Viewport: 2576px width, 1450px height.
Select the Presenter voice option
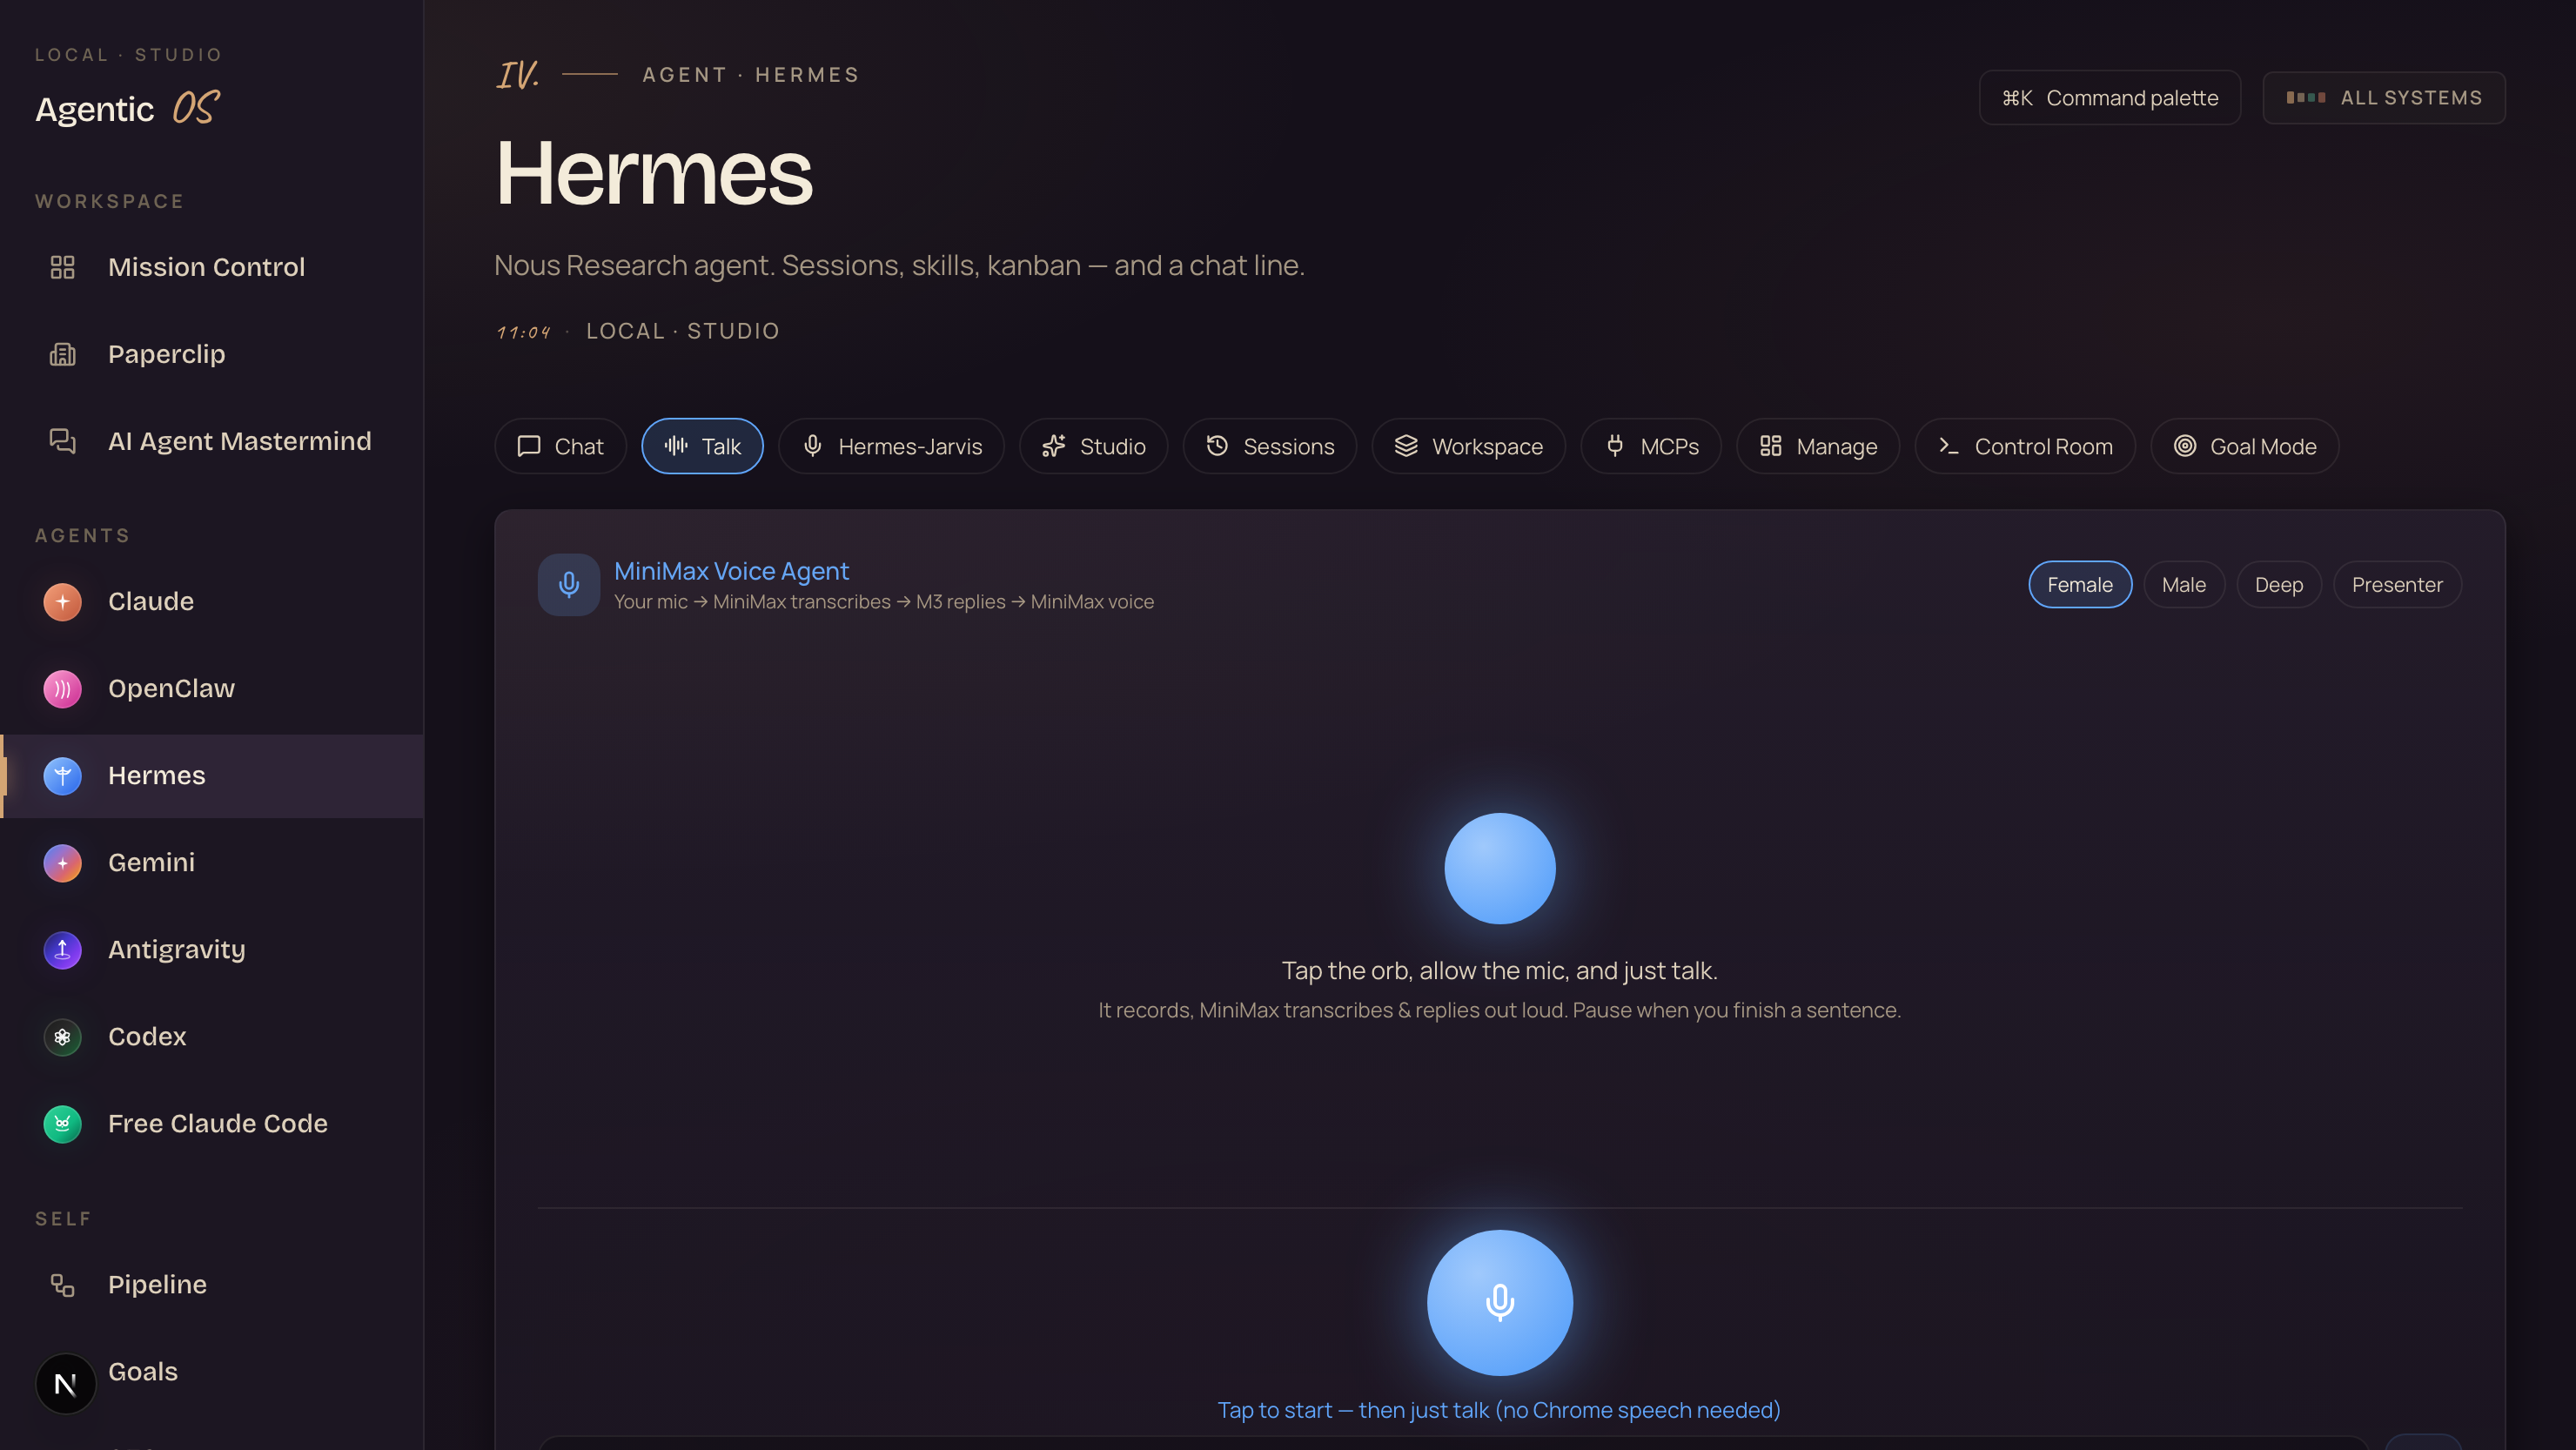(2397, 585)
